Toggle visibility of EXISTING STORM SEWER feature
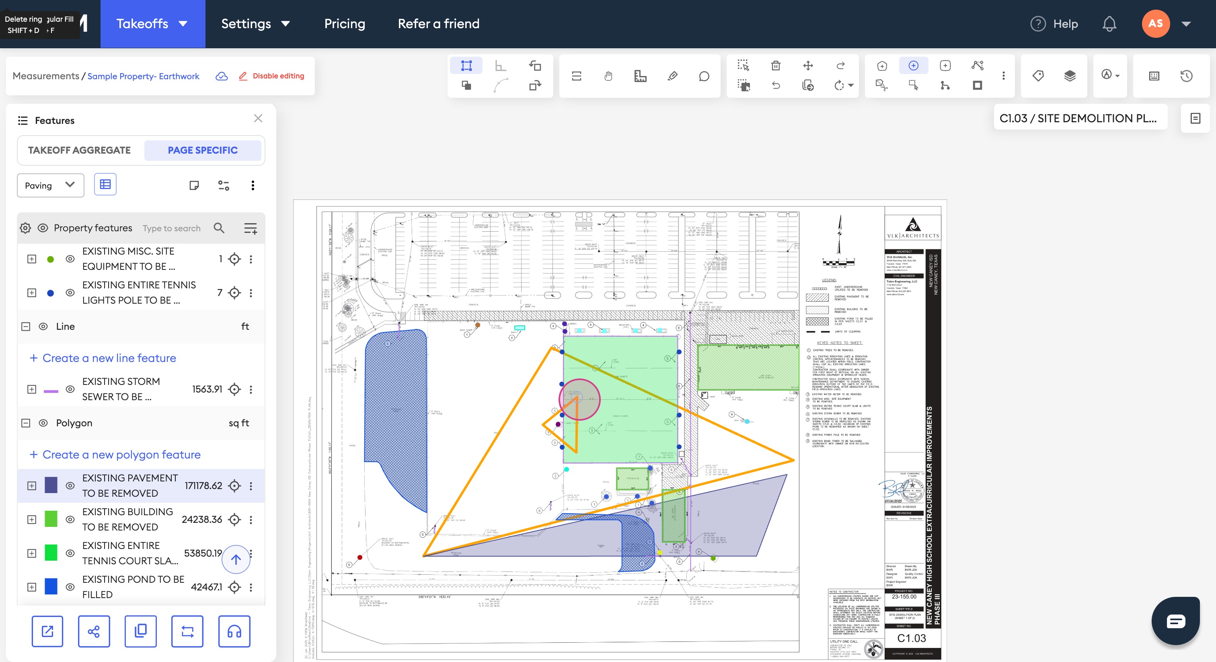Screen dimensions: 1216x662 point(70,389)
